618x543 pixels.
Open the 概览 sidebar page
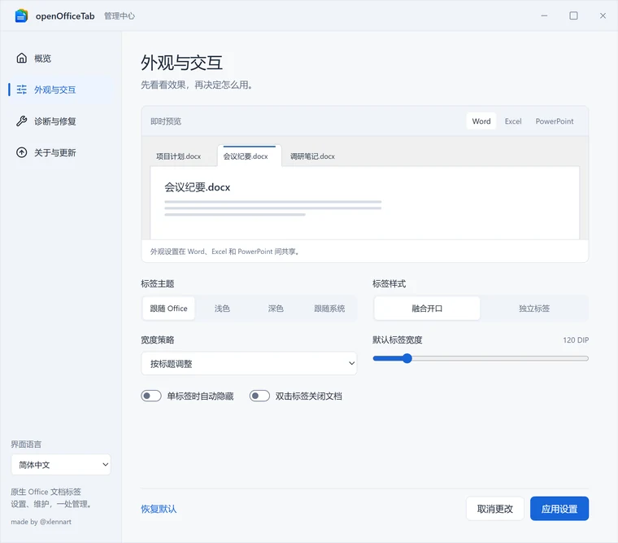pyautogui.click(x=61, y=59)
